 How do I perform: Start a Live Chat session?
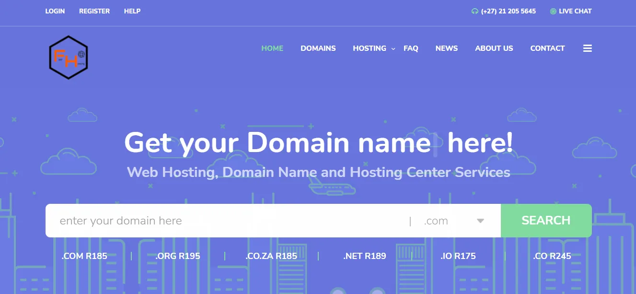point(575,11)
